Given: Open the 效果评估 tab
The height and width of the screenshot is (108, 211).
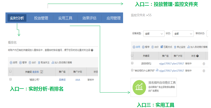Looking at the screenshot, I should click(89, 18).
